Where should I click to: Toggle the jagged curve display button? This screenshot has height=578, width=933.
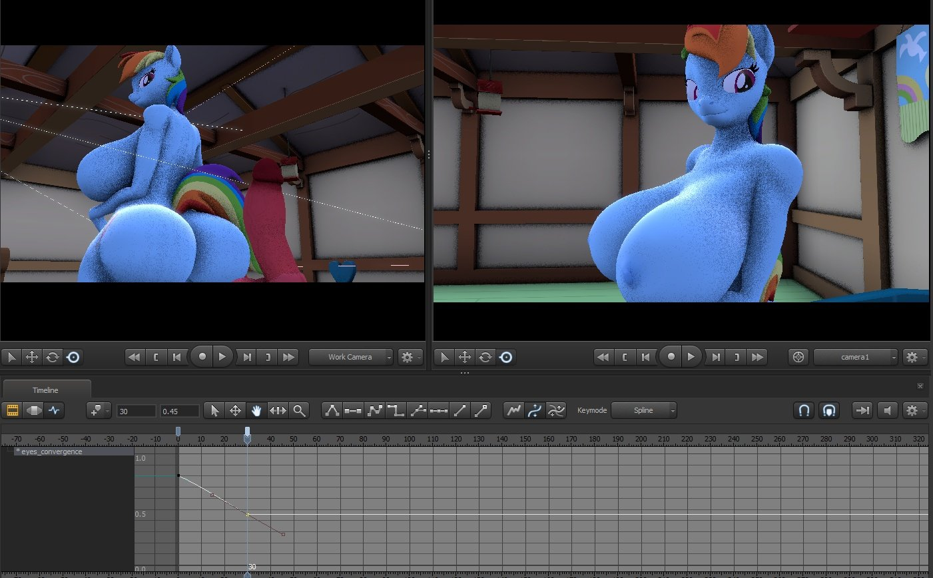pyautogui.click(x=513, y=411)
